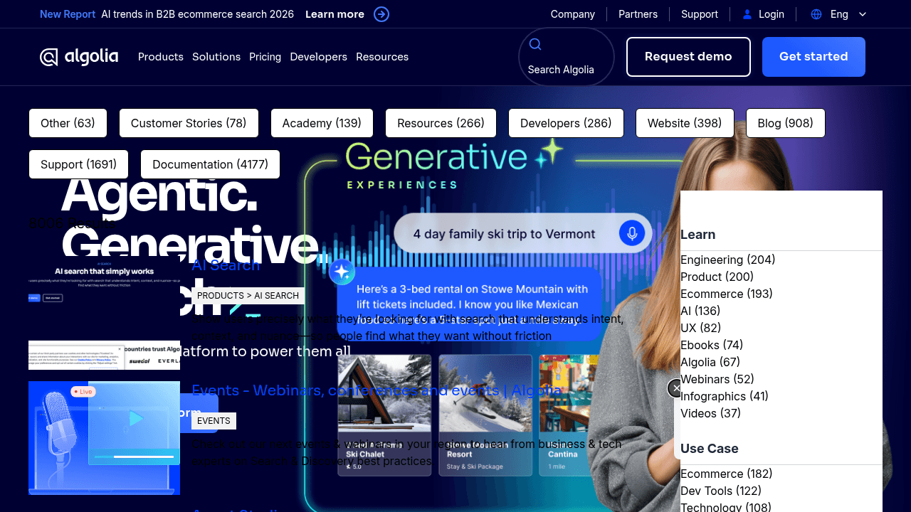
Task: Filter by Resources (266)
Action: tap(441, 123)
